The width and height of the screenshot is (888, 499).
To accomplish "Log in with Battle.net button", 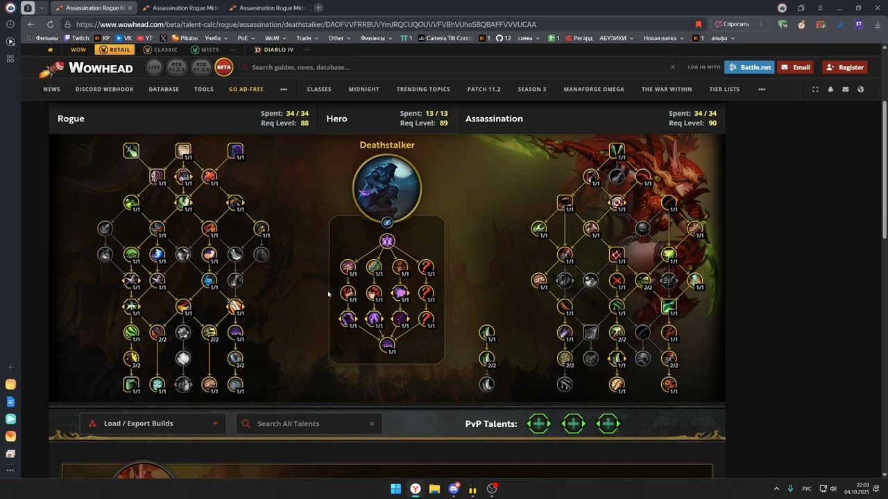I will coord(749,67).
